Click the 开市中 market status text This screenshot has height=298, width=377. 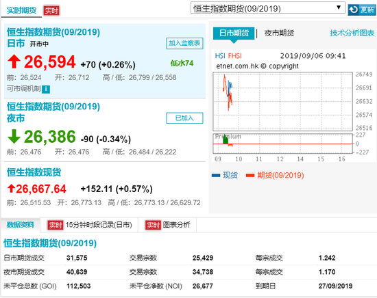(x=39, y=44)
